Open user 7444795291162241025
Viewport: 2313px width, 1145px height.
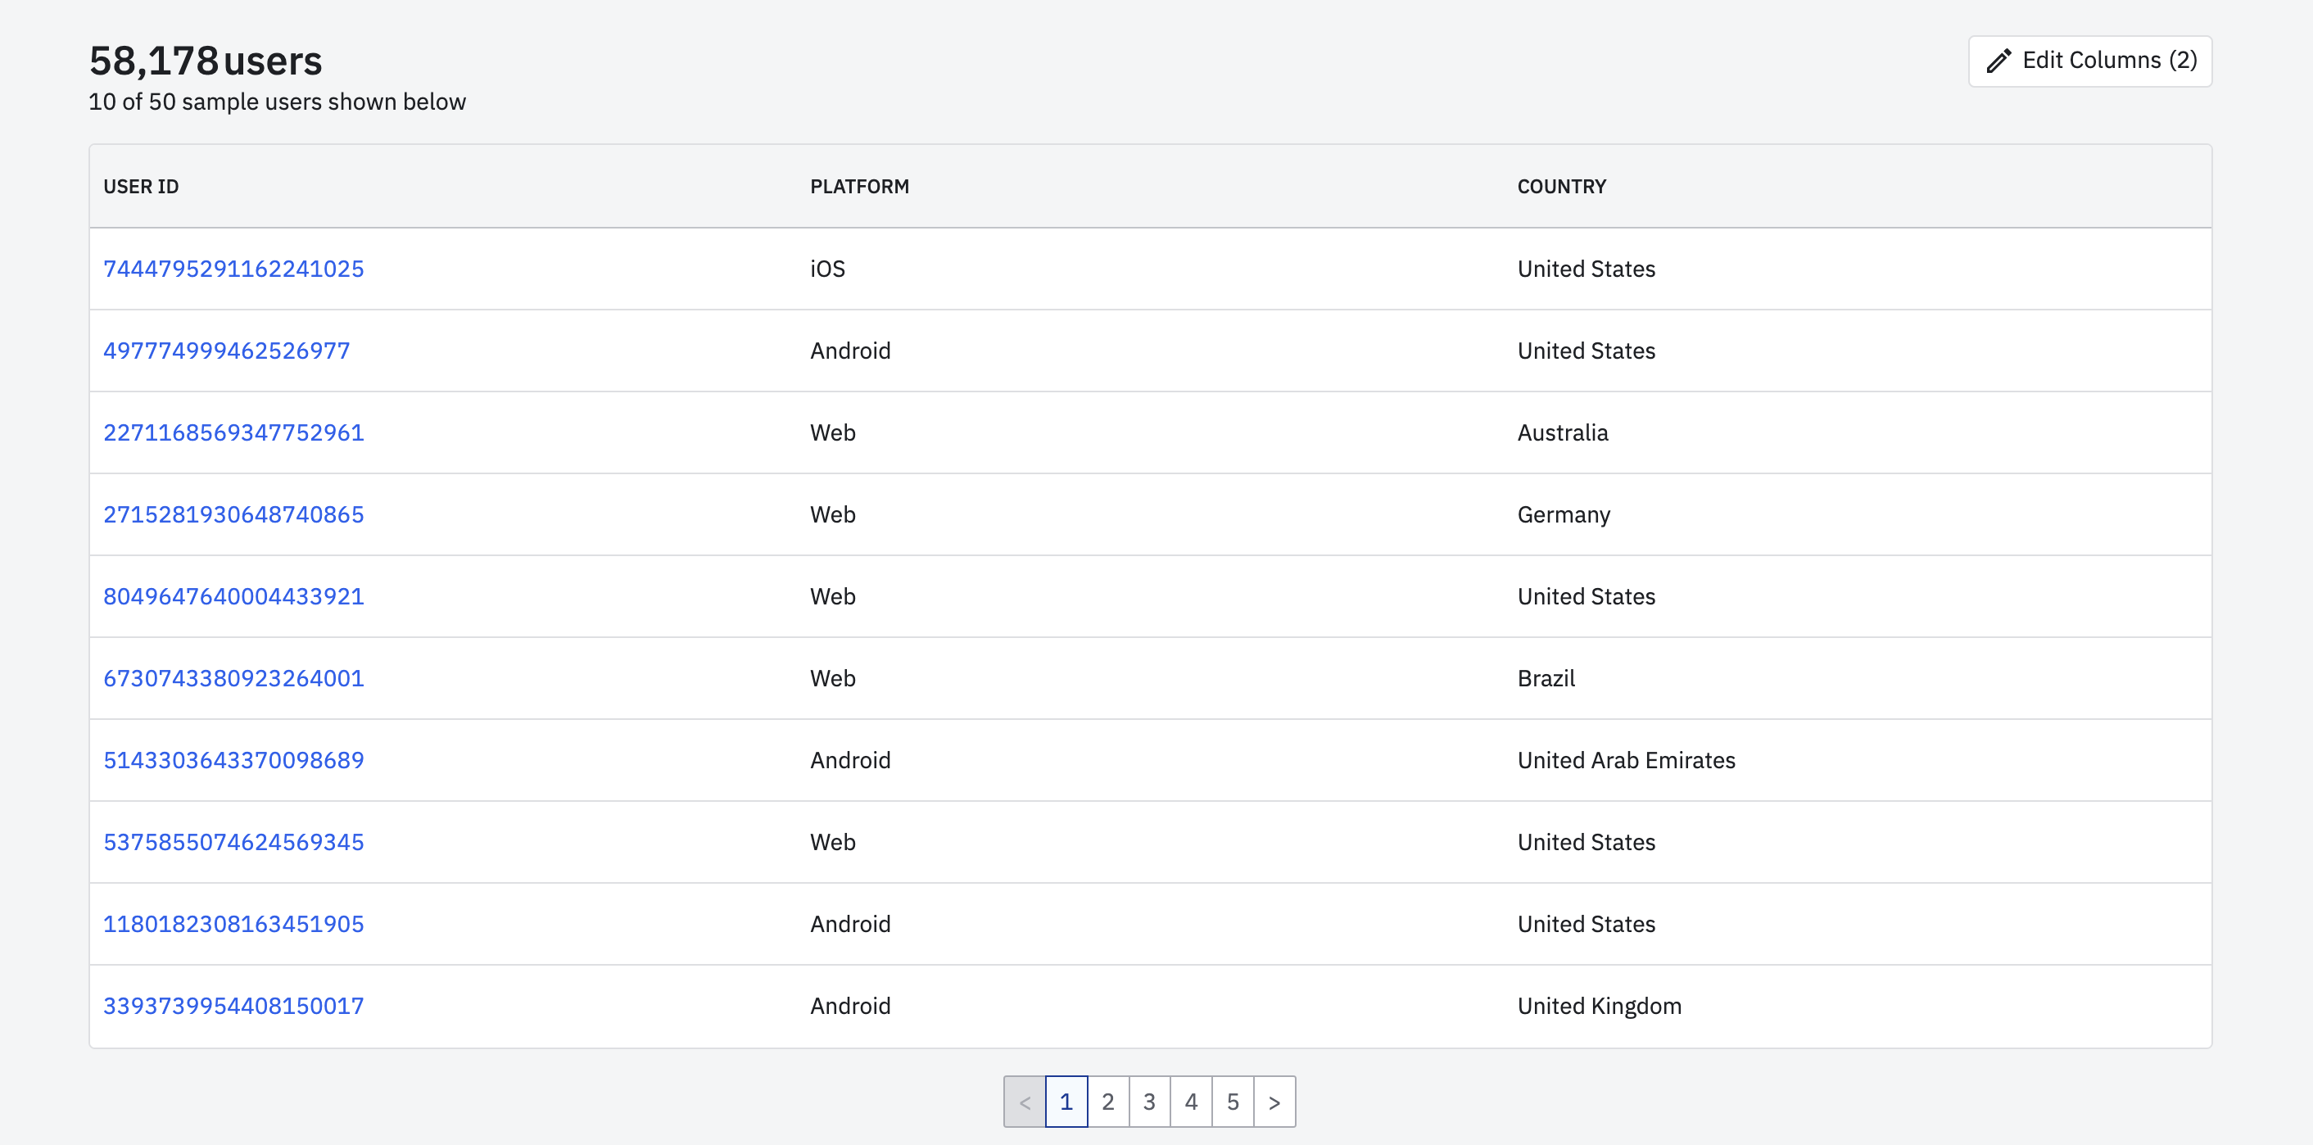tap(233, 269)
